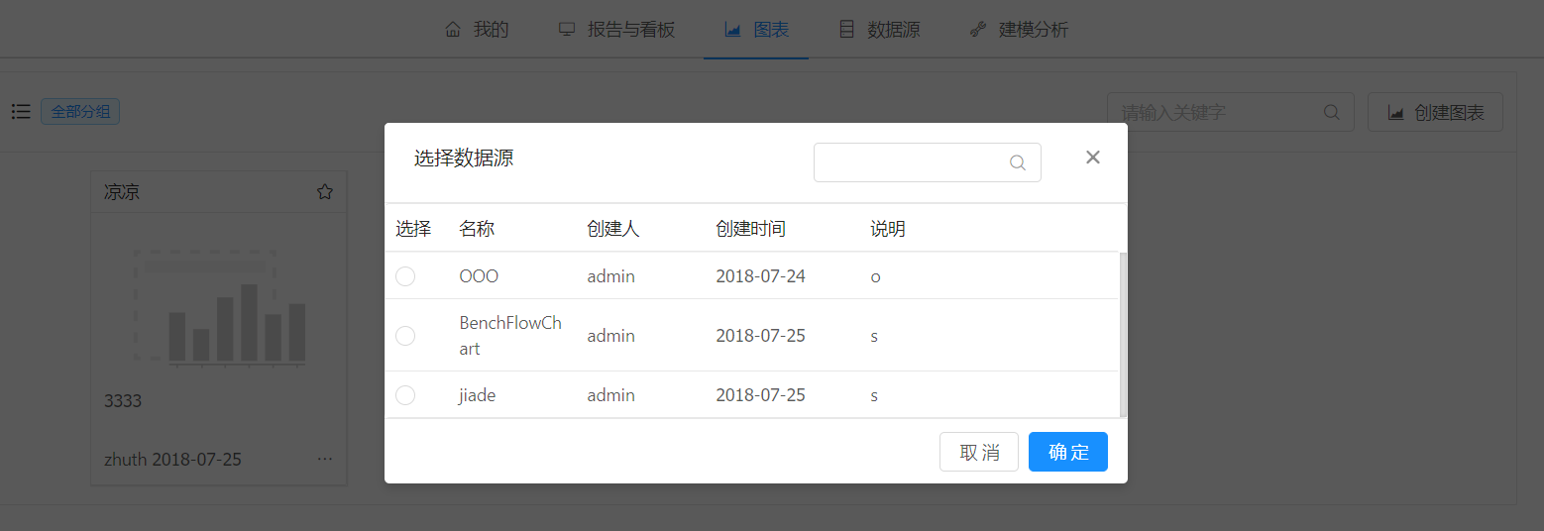Star the 凉凉 chart card

pos(324,192)
